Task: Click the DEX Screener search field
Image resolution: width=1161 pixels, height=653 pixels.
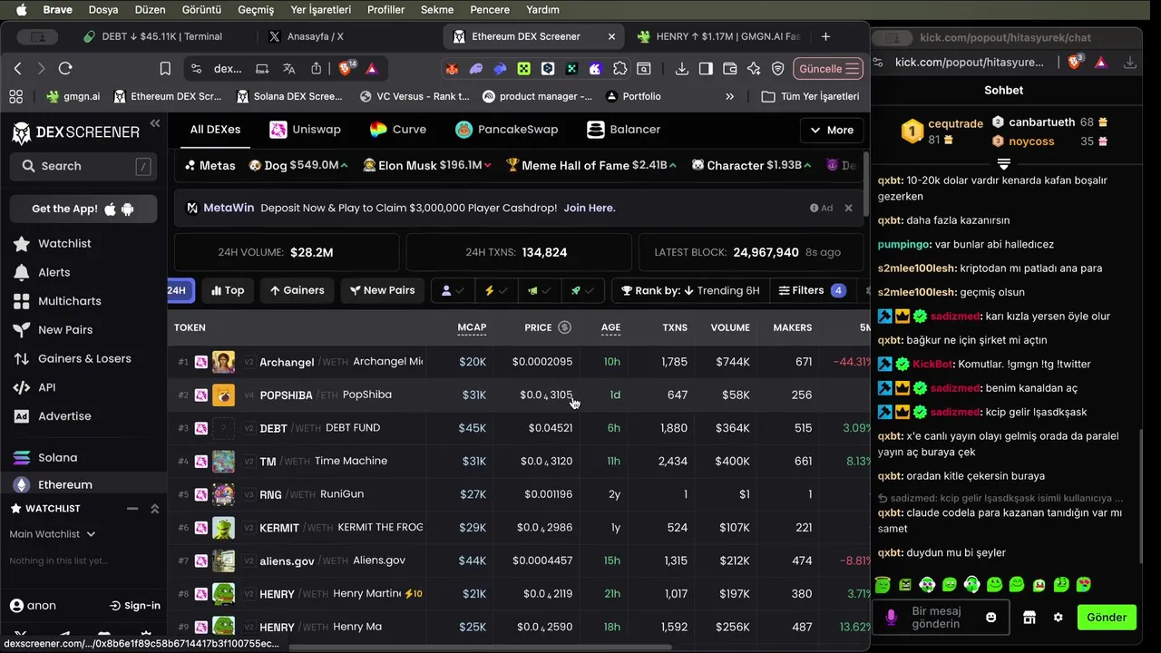Action: (82, 166)
